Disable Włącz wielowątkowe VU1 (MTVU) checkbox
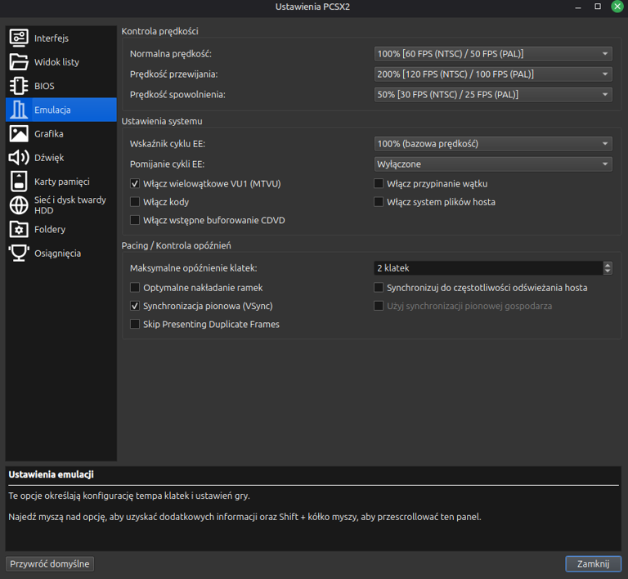Viewport: 628px width, 579px height. pos(136,184)
